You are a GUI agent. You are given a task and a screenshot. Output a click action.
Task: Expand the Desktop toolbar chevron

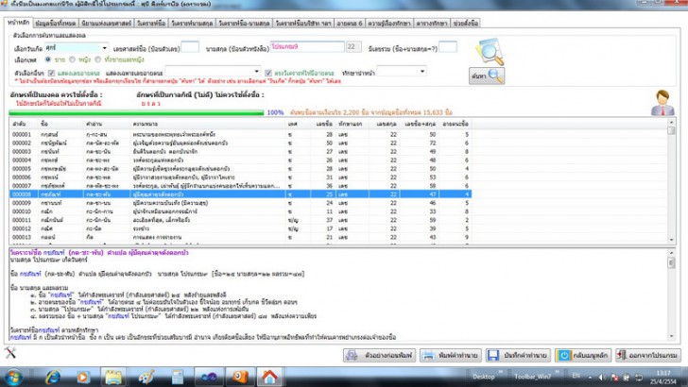(503, 373)
